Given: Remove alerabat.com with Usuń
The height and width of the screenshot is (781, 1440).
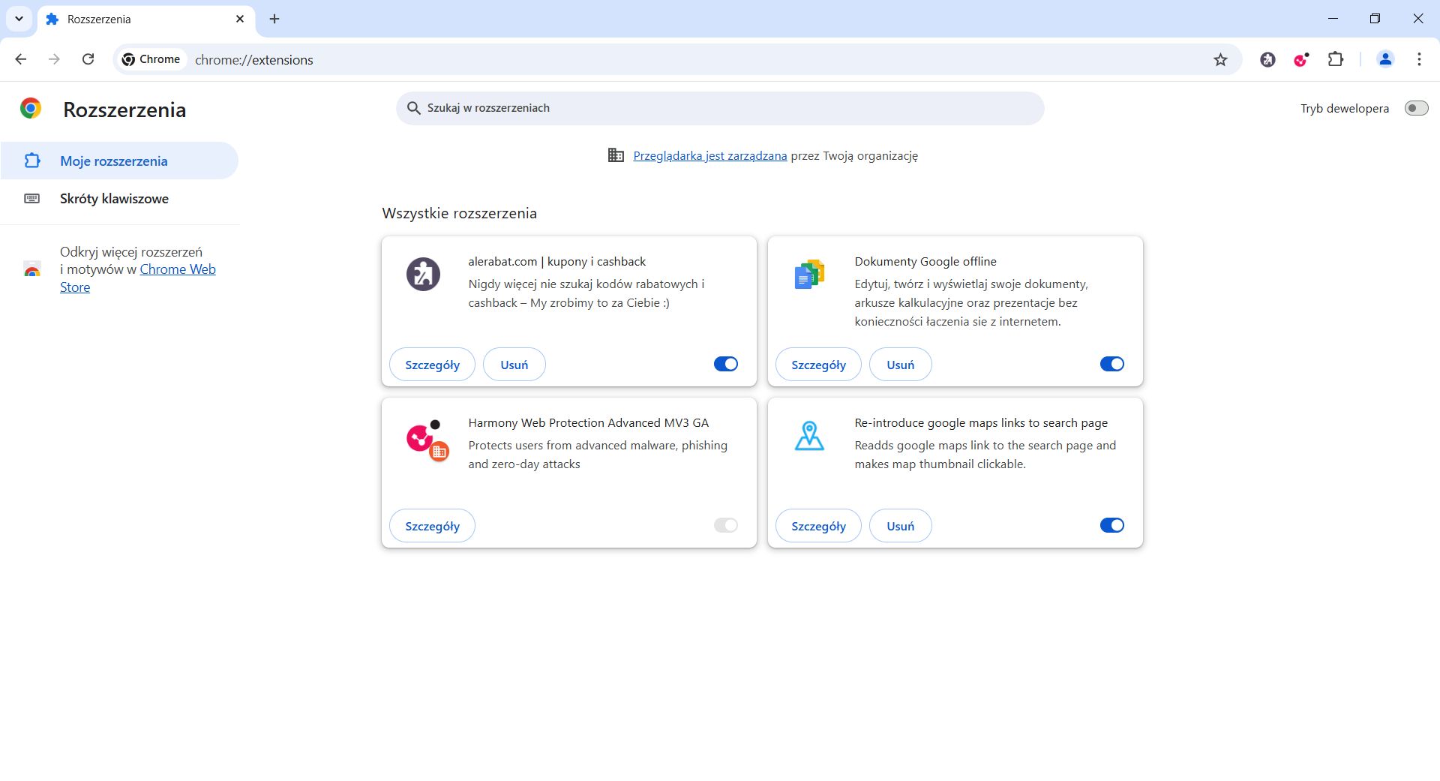Looking at the screenshot, I should pyautogui.click(x=514, y=365).
